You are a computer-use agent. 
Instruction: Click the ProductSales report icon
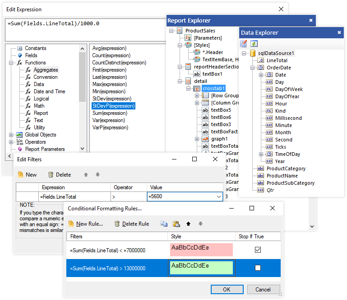coord(180,31)
